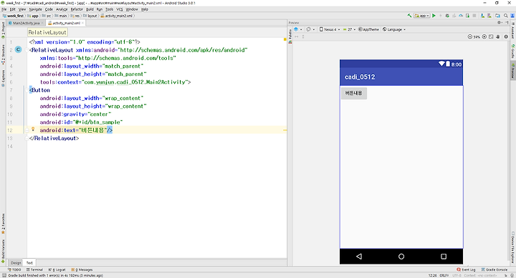Open AVD Manager icon in toolbar
Screen dimensions: 516x278
click(489, 16)
